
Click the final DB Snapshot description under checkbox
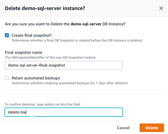tap(77, 40)
